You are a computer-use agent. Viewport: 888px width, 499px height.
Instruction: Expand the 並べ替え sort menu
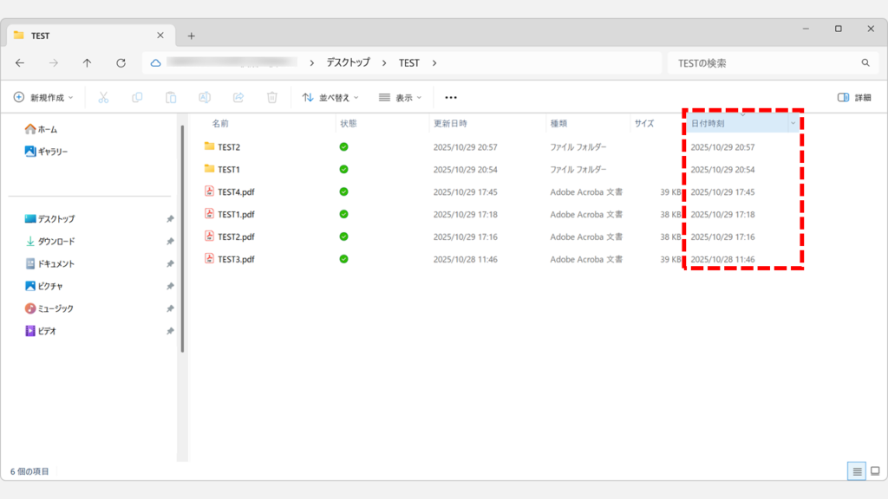coord(330,98)
